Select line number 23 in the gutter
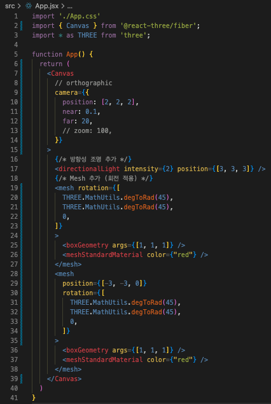This screenshot has height=404, width=271. pos(14,226)
